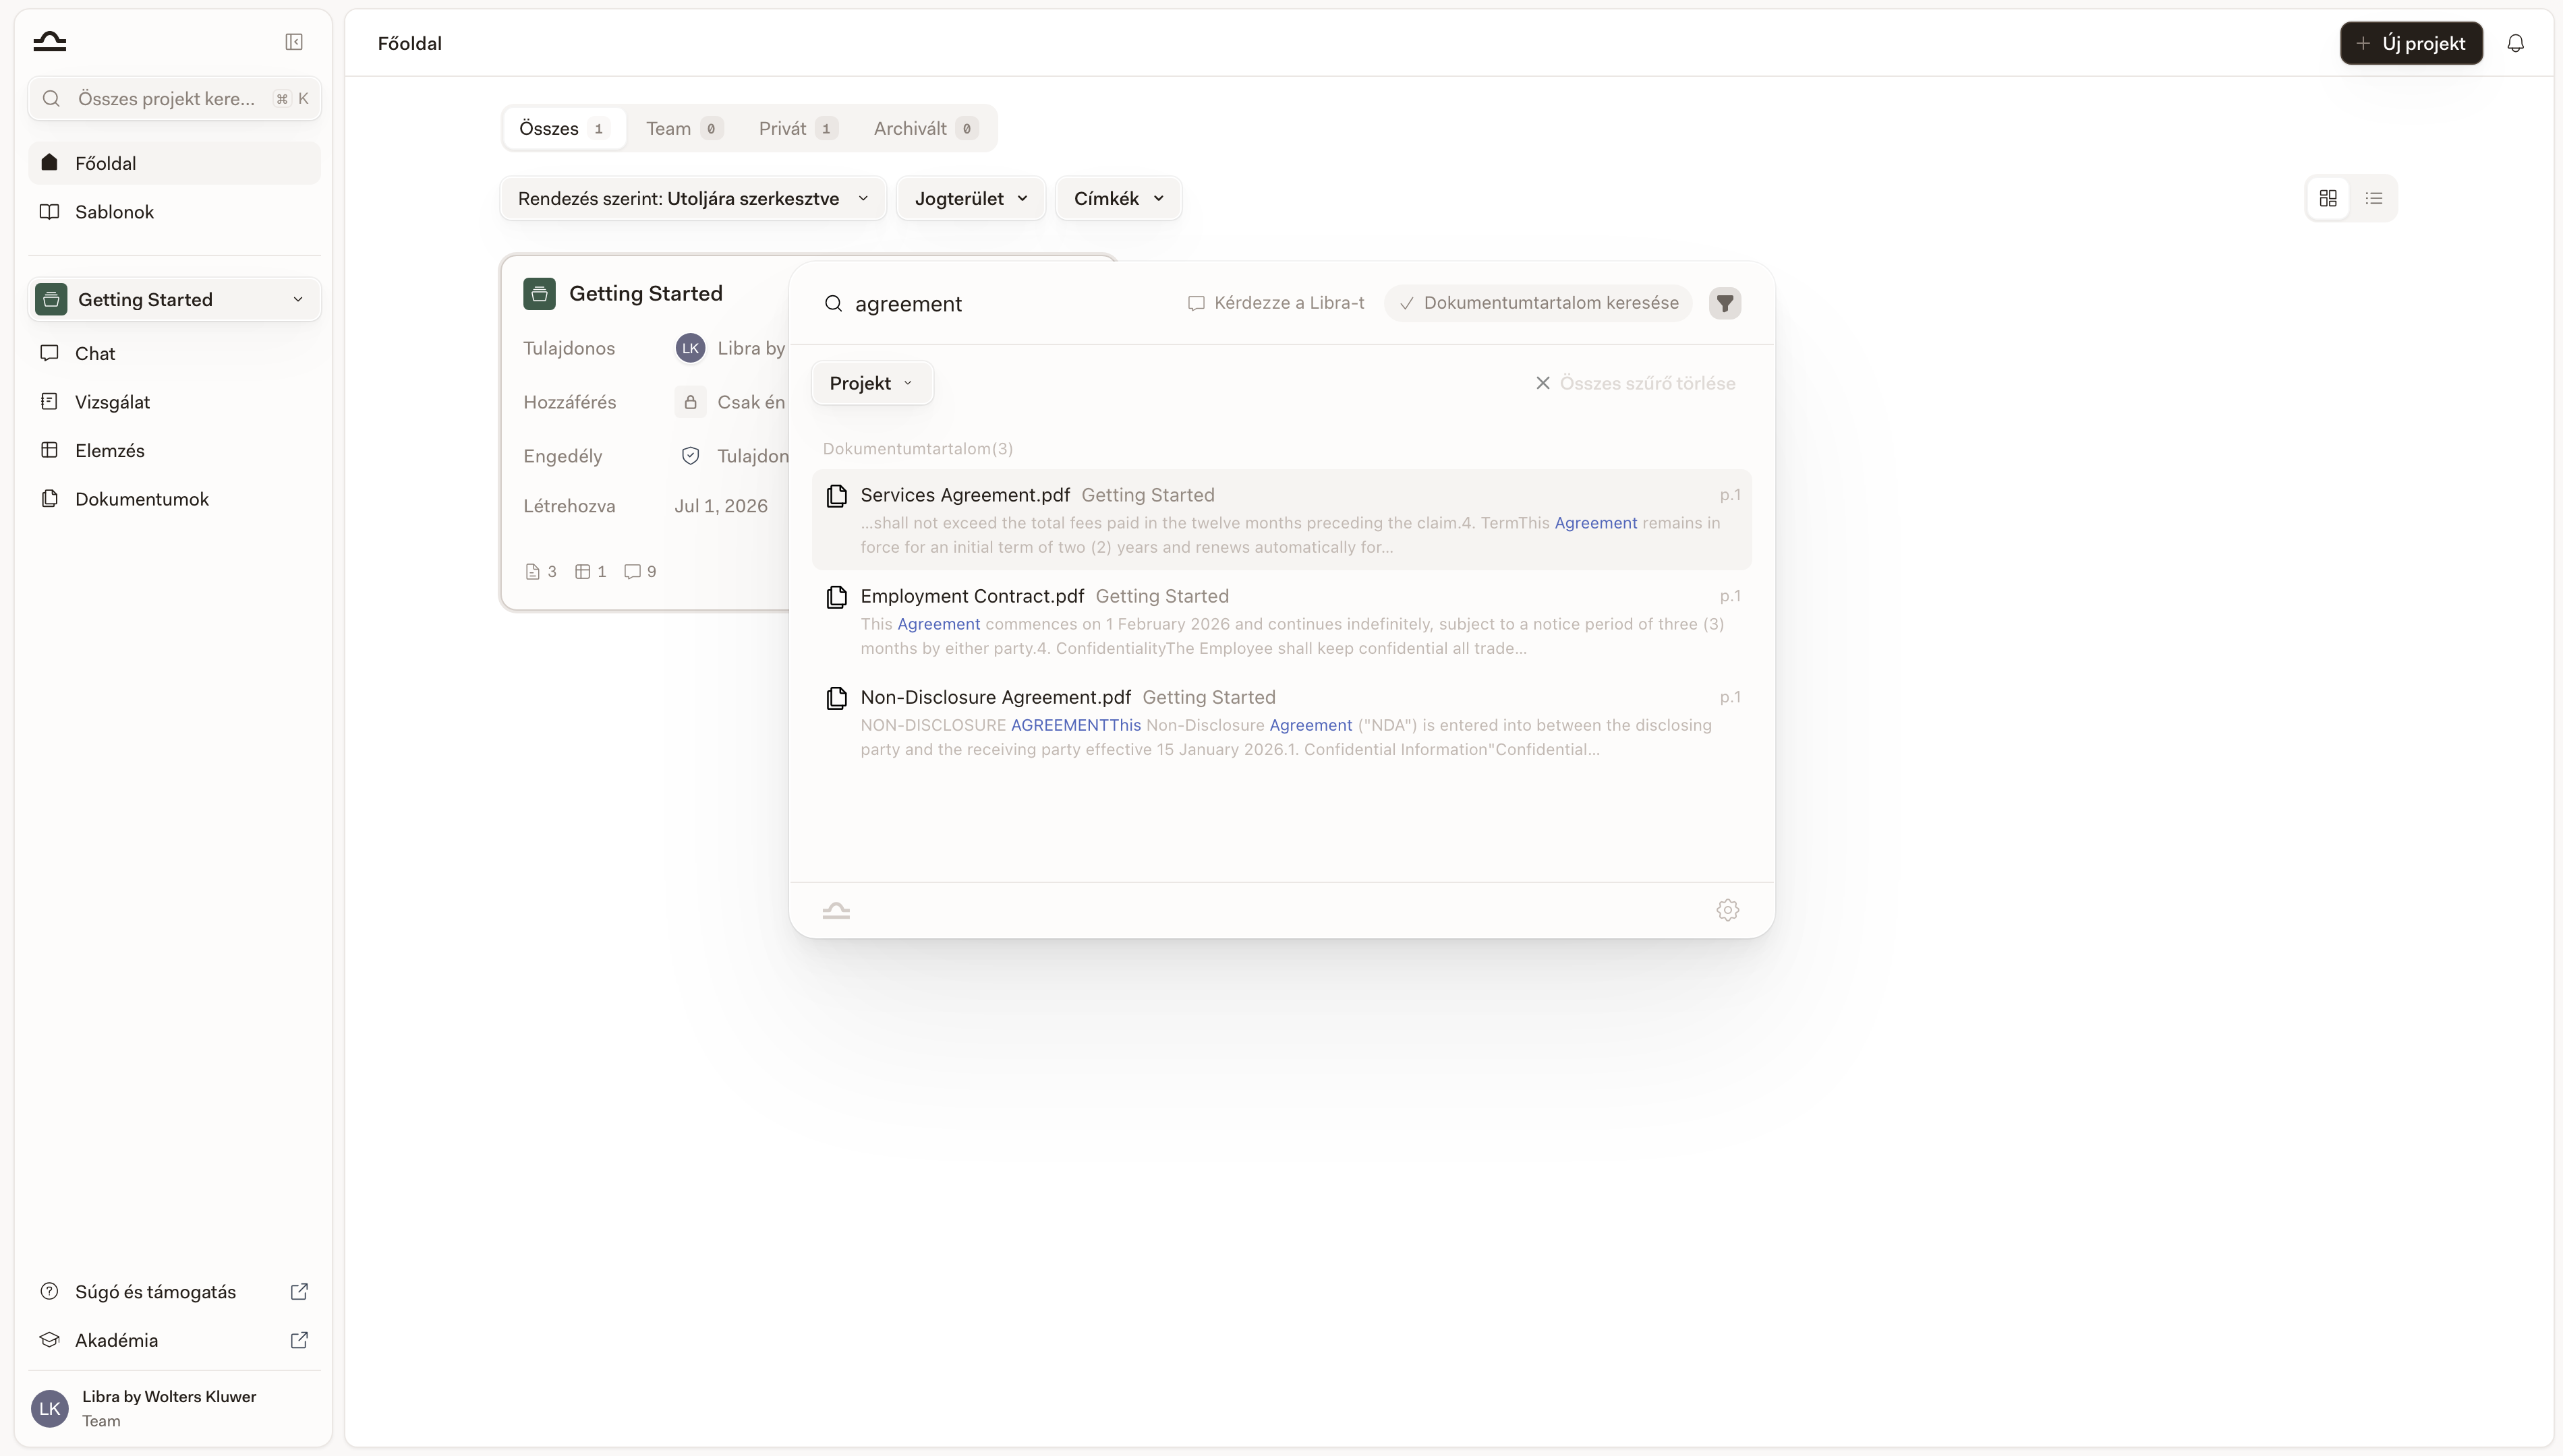Open Elemzés in sidebar

[x=174, y=450]
